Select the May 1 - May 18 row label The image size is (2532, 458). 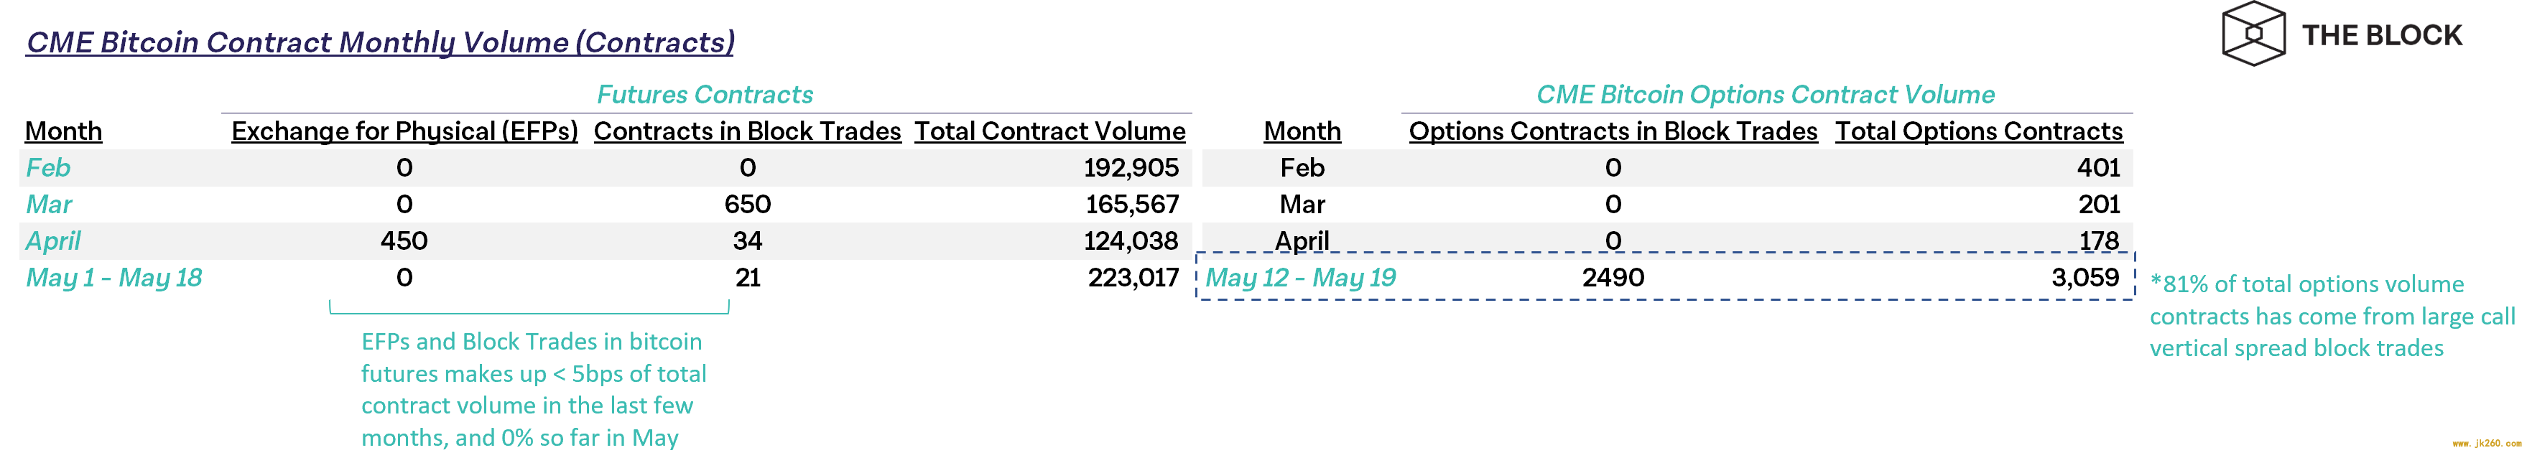coord(114,278)
